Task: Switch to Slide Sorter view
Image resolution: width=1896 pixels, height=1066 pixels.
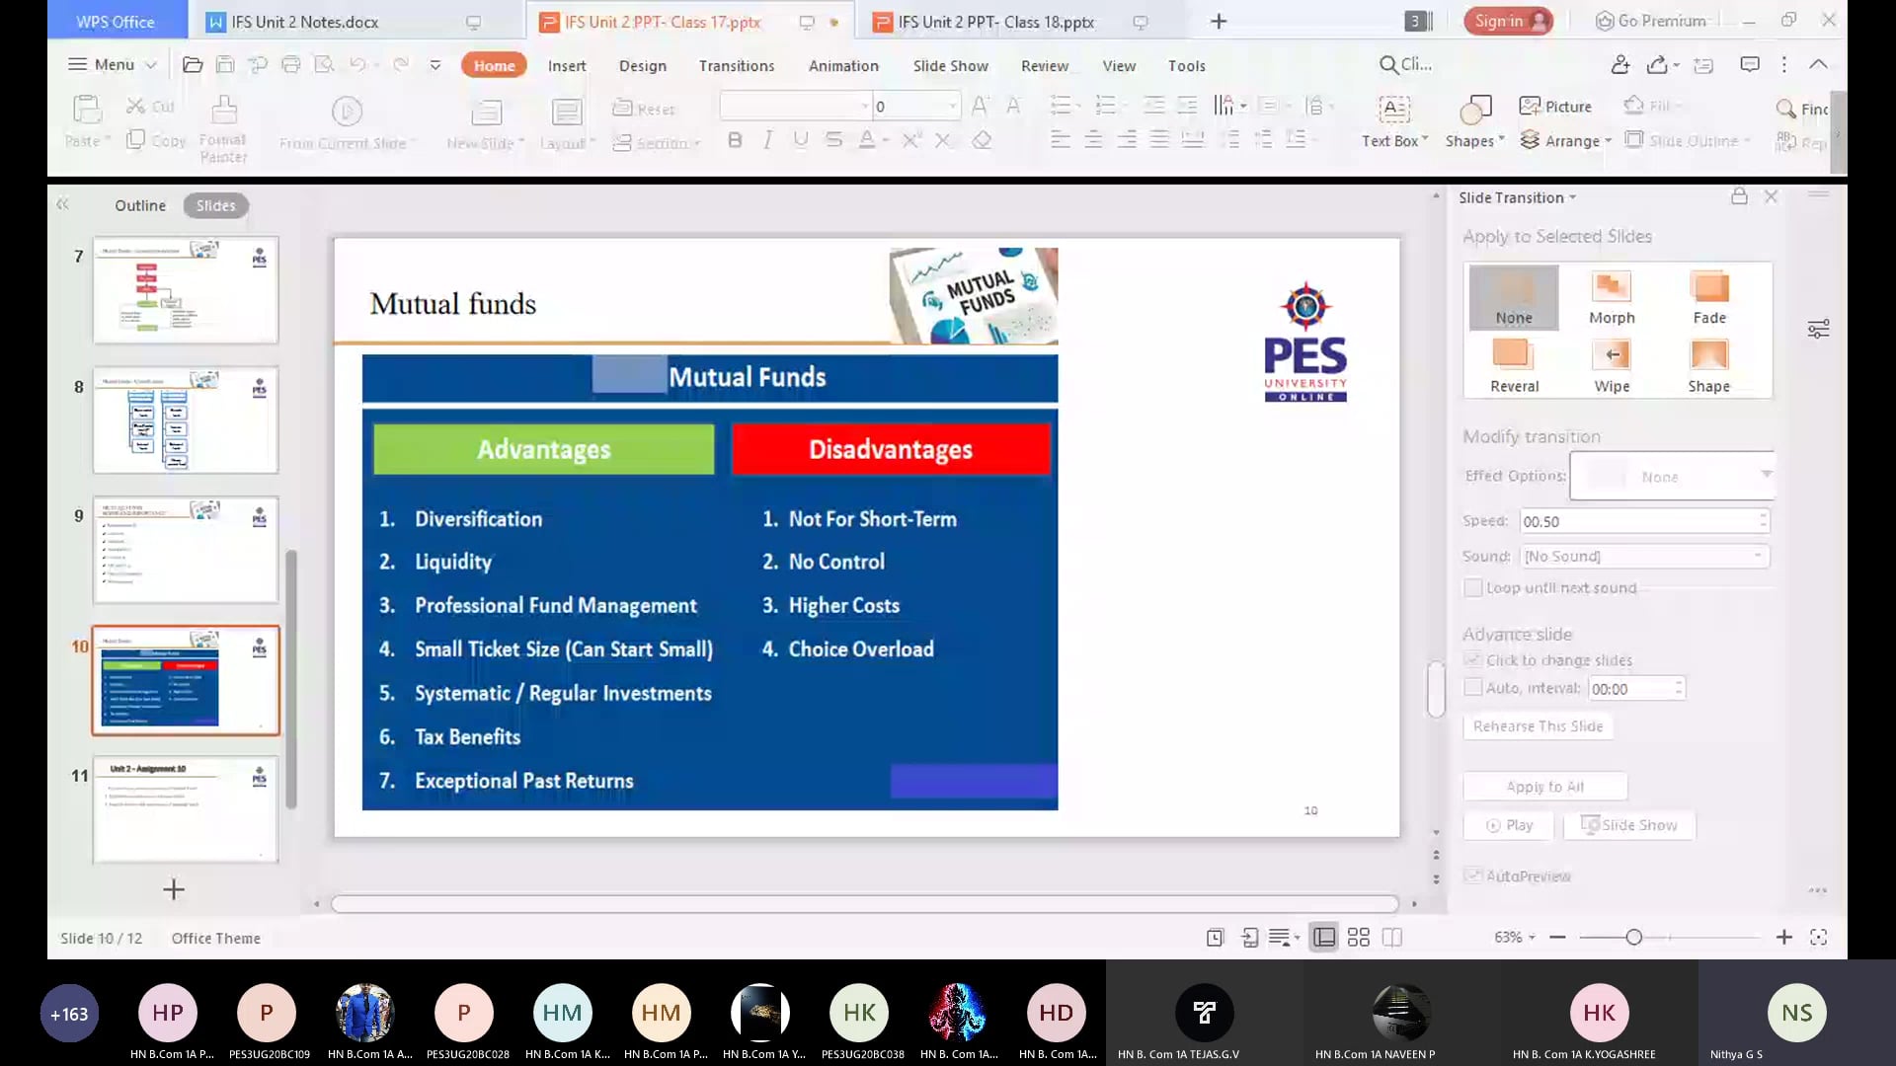Action: coord(1359,937)
